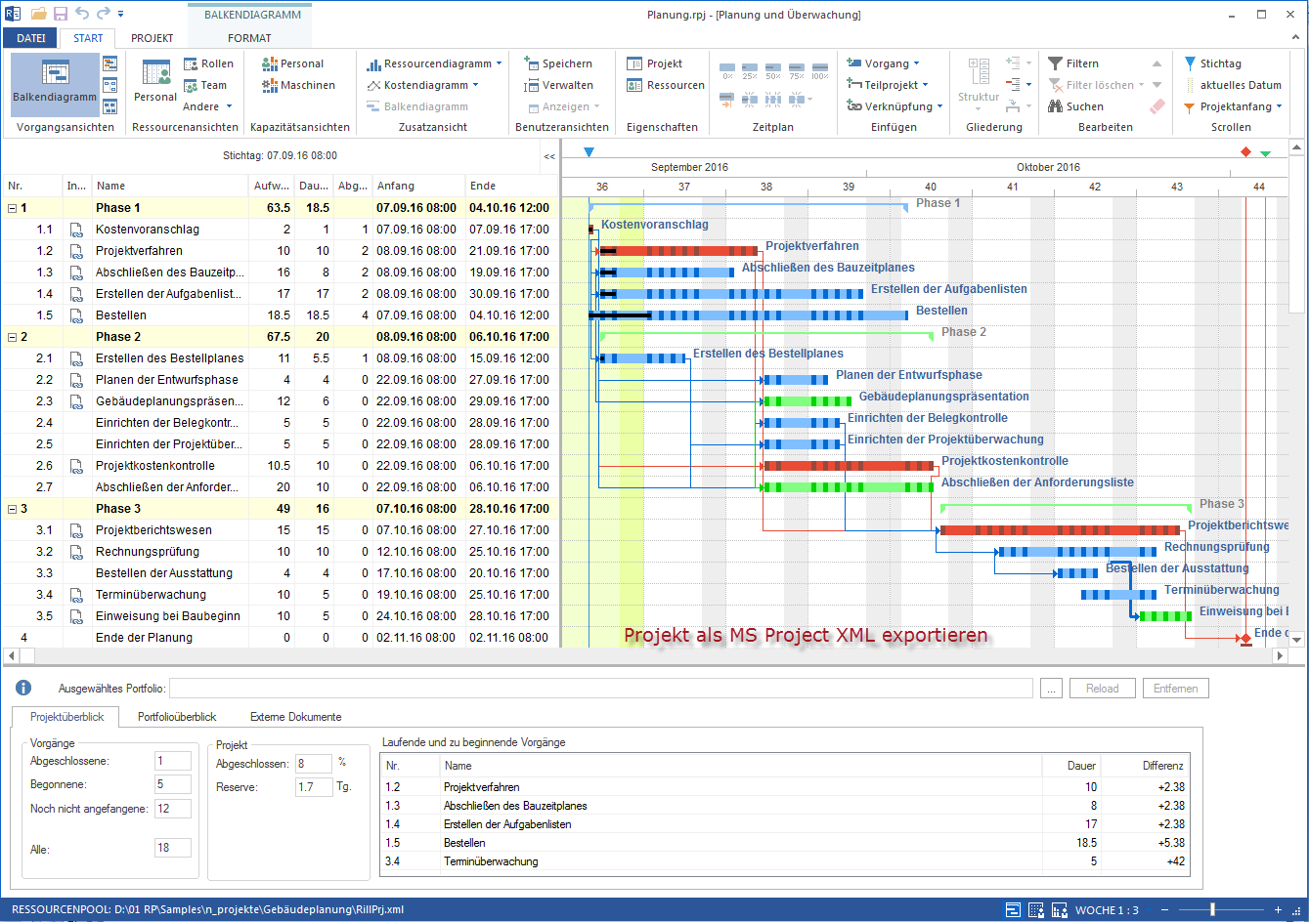Select the Bestellen task row
1309x922 pixels.
280,315
